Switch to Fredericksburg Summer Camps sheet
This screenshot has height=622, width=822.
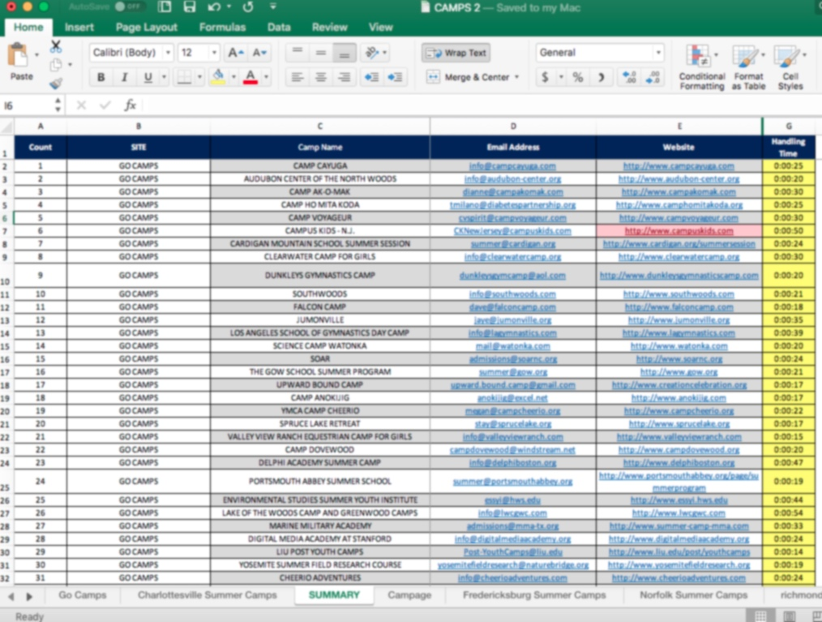(534, 595)
